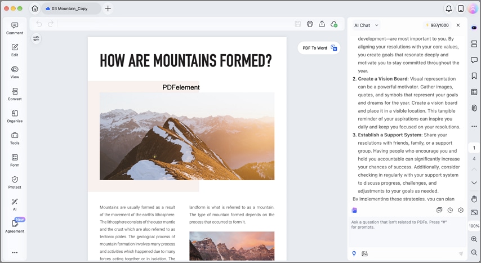
Task: Open the Tools section
Action: pyautogui.click(x=15, y=139)
